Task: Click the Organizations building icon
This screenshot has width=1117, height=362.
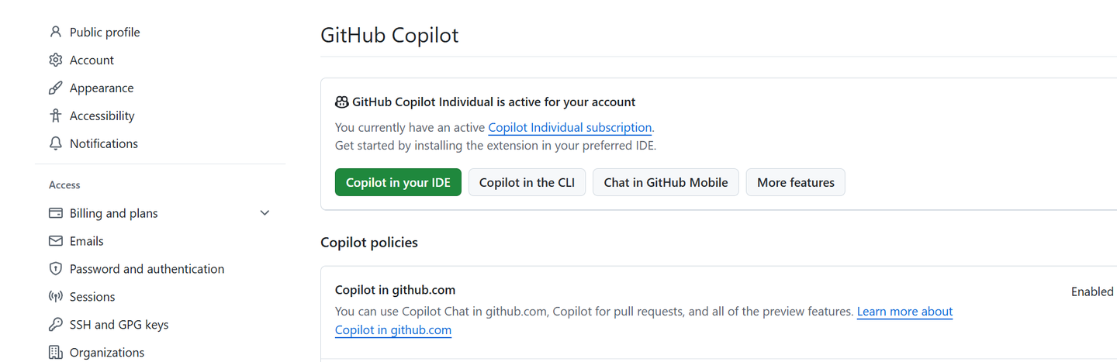Action: [x=55, y=353]
